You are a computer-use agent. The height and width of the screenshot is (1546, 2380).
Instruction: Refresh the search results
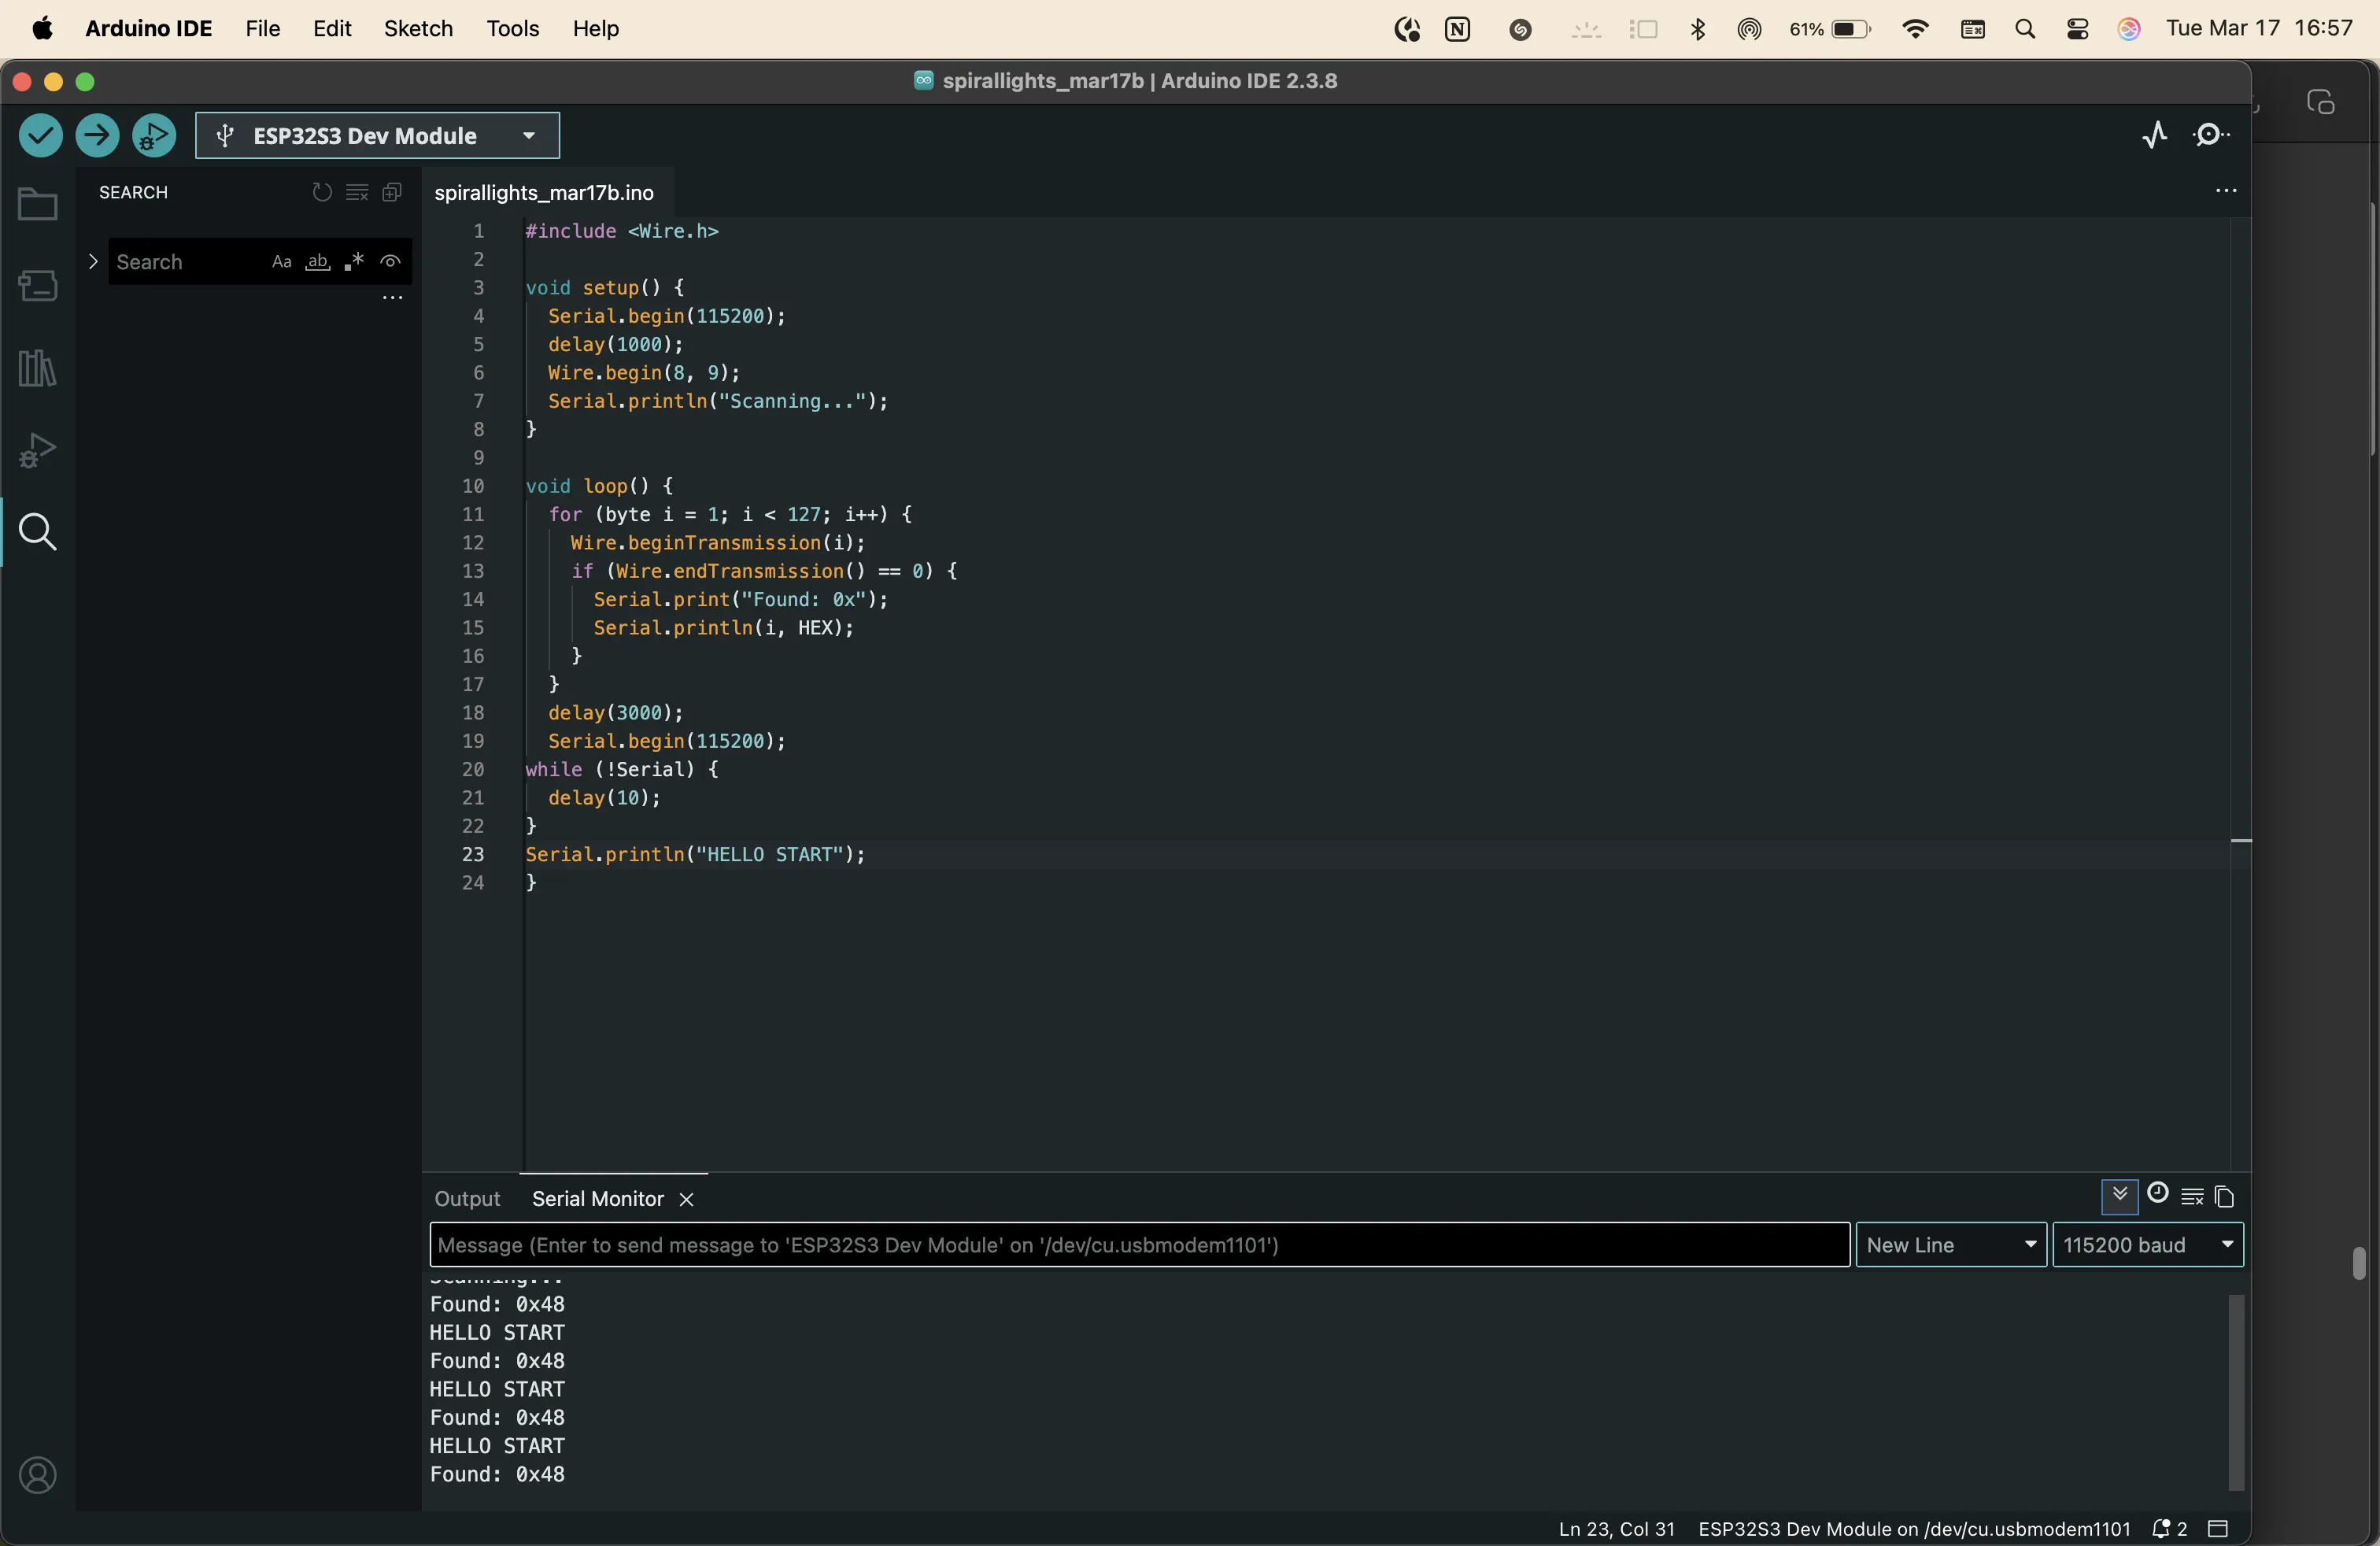(x=321, y=192)
